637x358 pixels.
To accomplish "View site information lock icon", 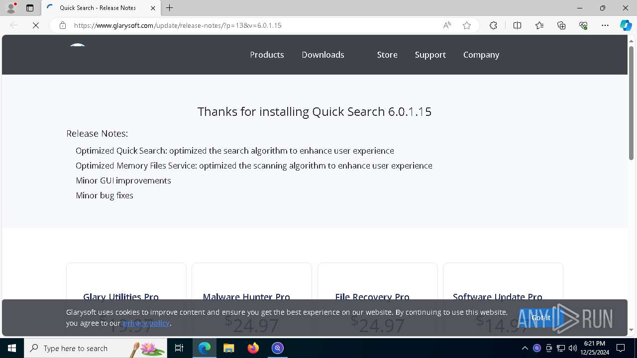I will coord(63,25).
